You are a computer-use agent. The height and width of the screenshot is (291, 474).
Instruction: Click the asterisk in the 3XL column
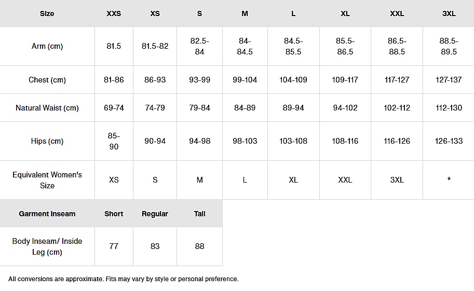[449, 180]
